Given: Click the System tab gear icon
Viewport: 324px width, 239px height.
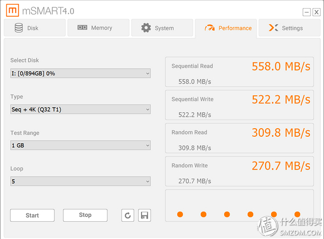Looking at the screenshot, I should (x=146, y=27).
